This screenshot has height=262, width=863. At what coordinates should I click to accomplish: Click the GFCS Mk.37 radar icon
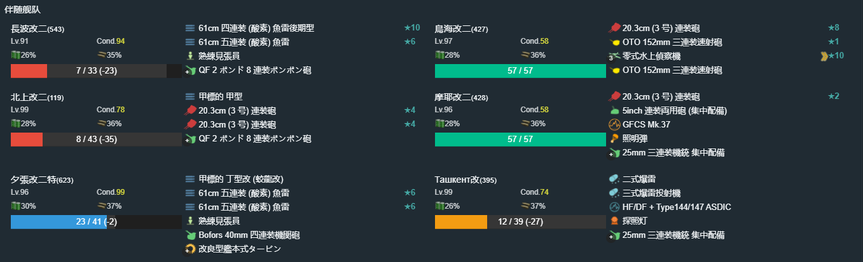(x=614, y=124)
